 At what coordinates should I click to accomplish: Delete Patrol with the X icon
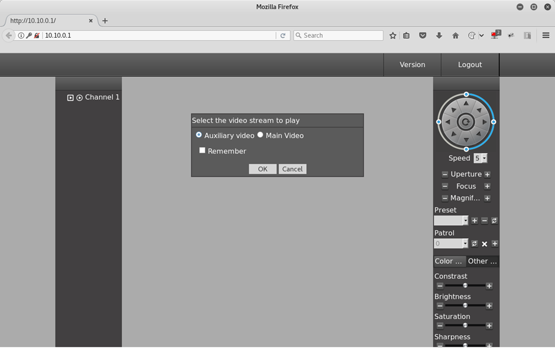point(485,244)
